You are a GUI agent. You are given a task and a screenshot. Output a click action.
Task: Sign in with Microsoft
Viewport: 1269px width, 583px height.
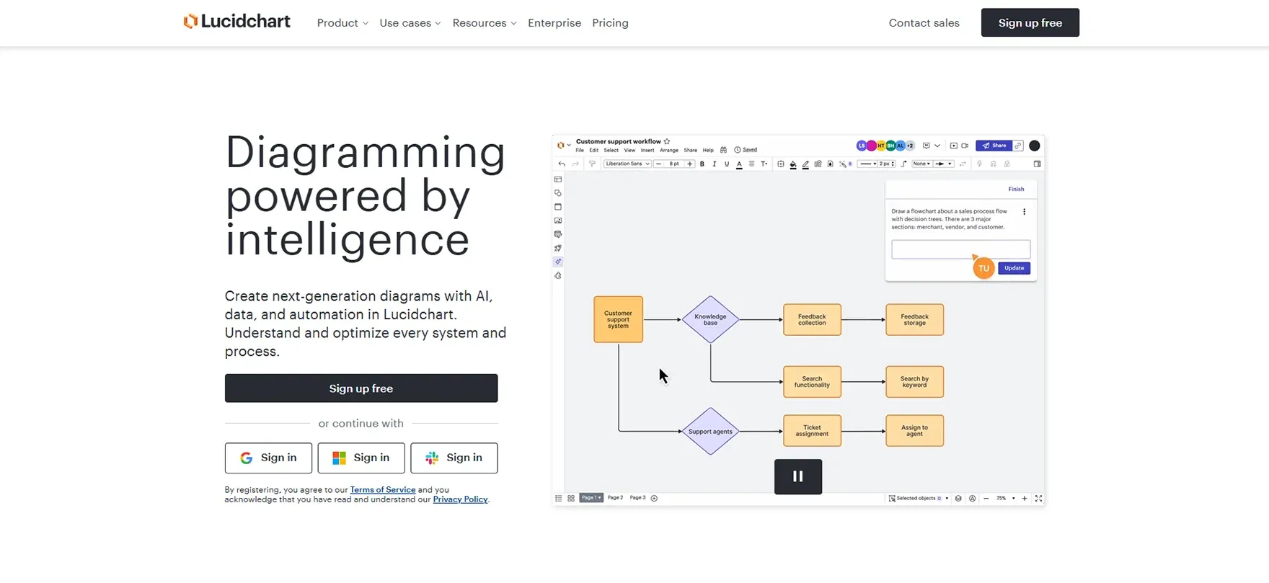point(361,458)
